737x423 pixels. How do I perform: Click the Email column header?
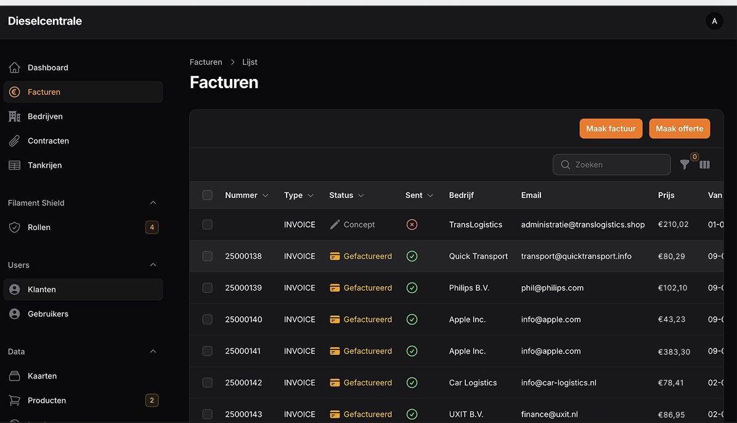[x=531, y=195]
